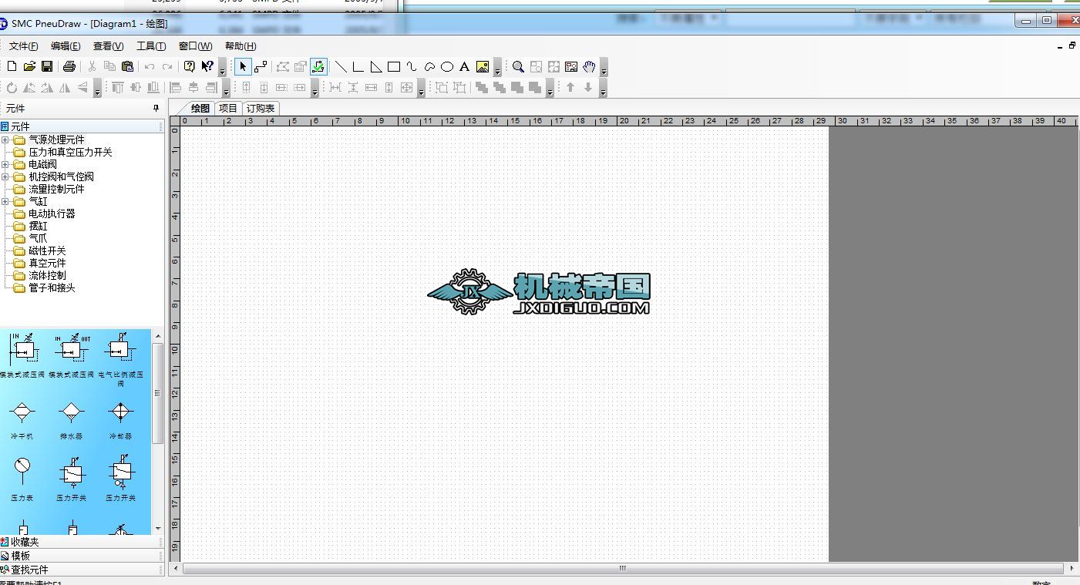The image size is (1080, 585).
Task: Pick the 冷却器 symbol in the palette
Action: pyautogui.click(x=121, y=421)
